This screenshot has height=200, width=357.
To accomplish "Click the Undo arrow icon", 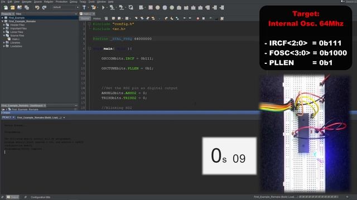I will 37,7.
